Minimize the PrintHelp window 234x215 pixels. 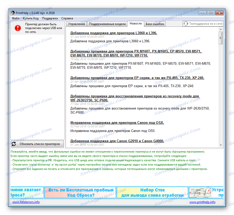[202, 13]
